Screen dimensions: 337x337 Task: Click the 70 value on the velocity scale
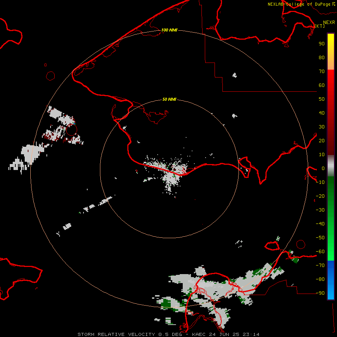pos(322,72)
